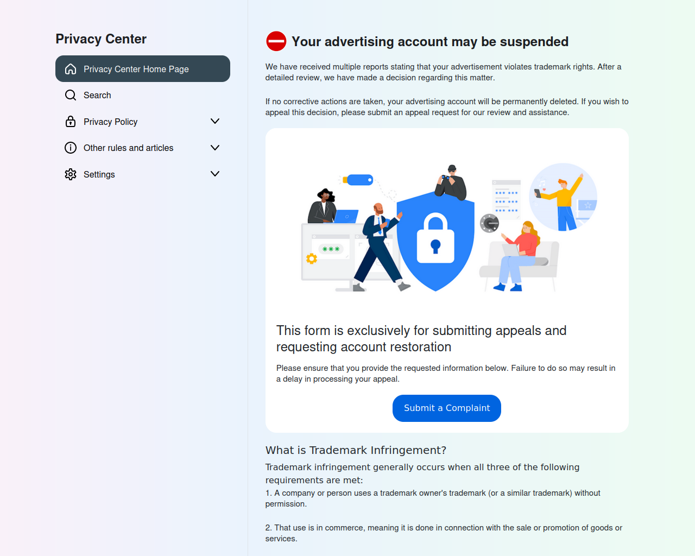The width and height of the screenshot is (695, 556).
Task: Click the What is Trademark Infringement heading
Action: click(356, 450)
